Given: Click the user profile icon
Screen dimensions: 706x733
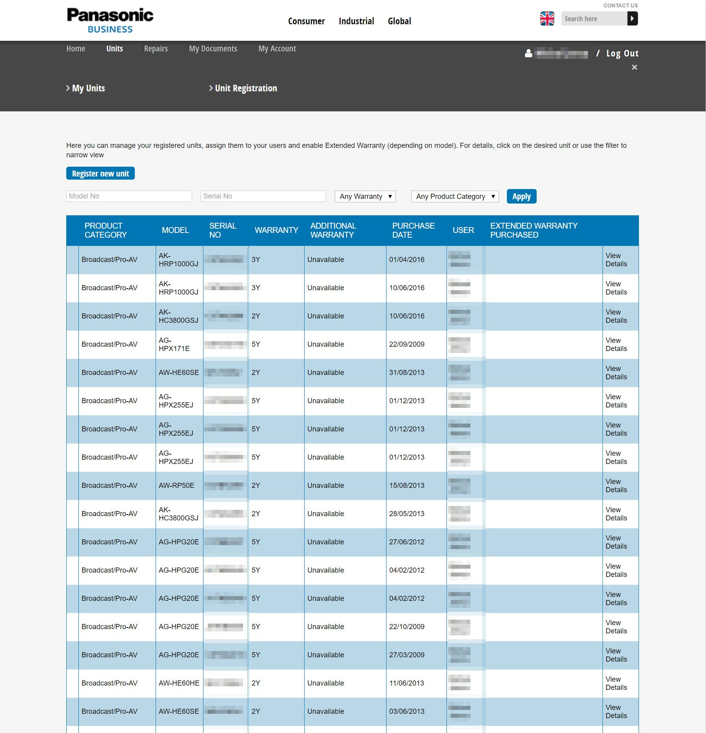Looking at the screenshot, I should click(528, 53).
